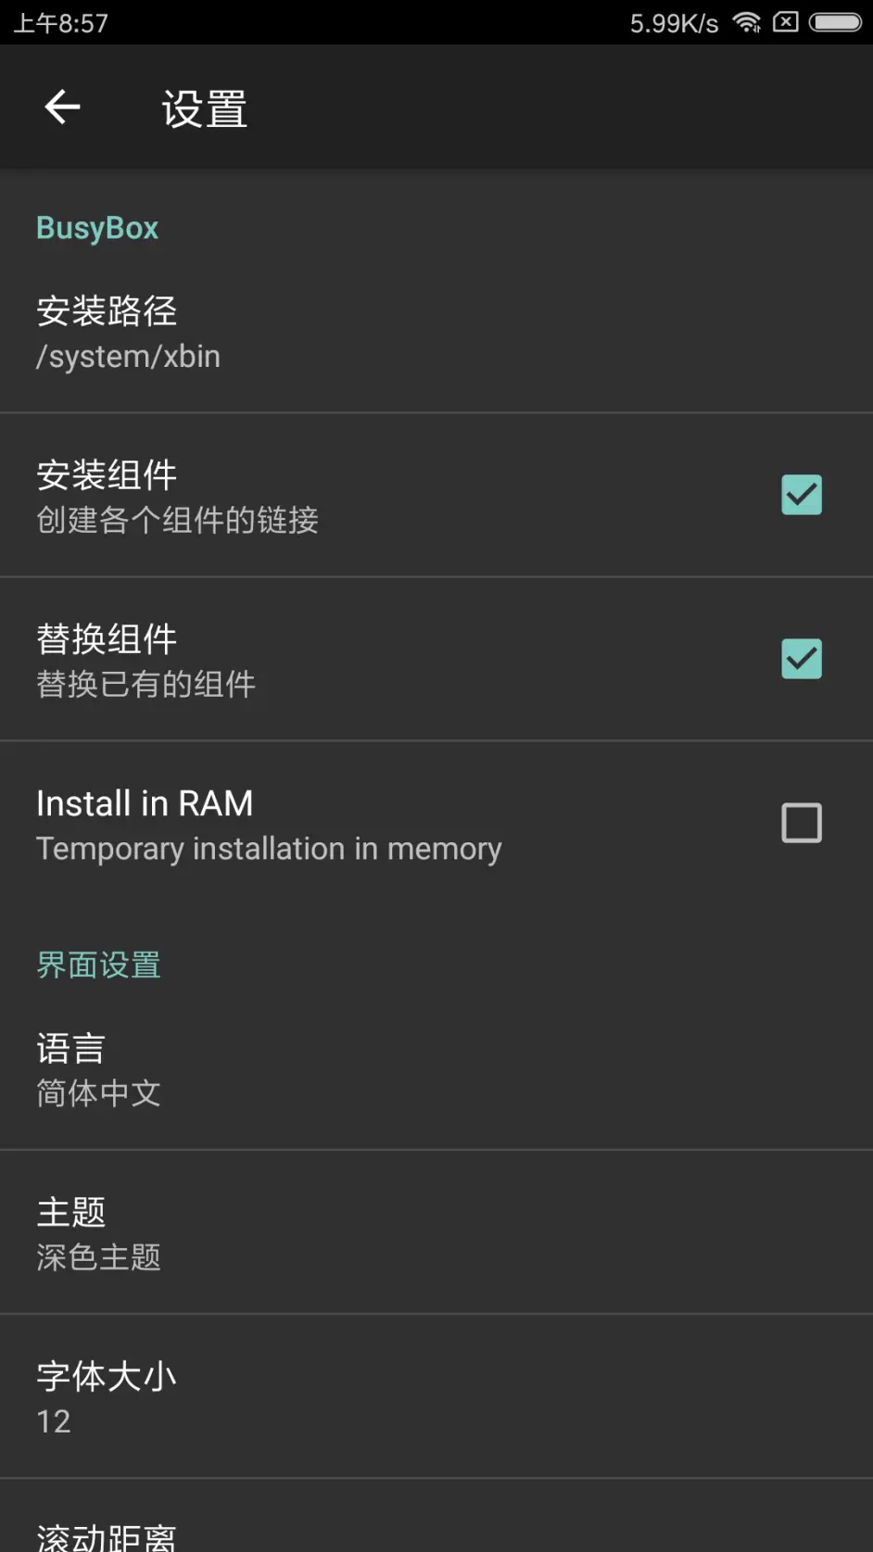
Task: Open the 主题 theme selector
Action: point(436,1233)
